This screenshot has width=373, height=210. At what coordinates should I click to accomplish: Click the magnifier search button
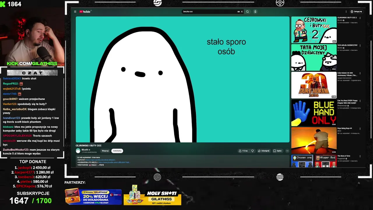[x=247, y=12]
